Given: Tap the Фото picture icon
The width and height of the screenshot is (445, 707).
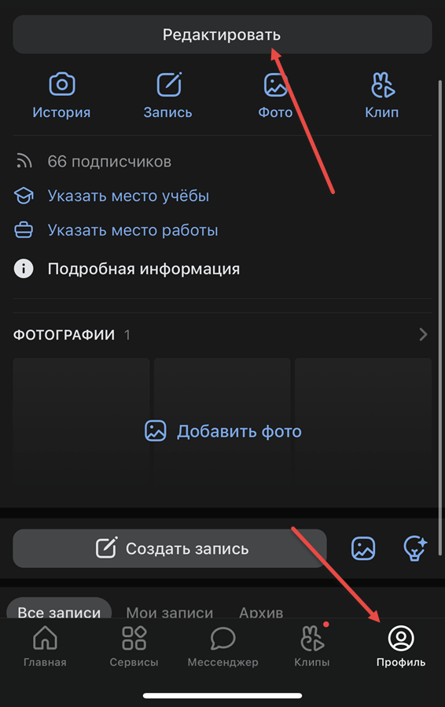Looking at the screenshot, I should [x=275, y=84].
